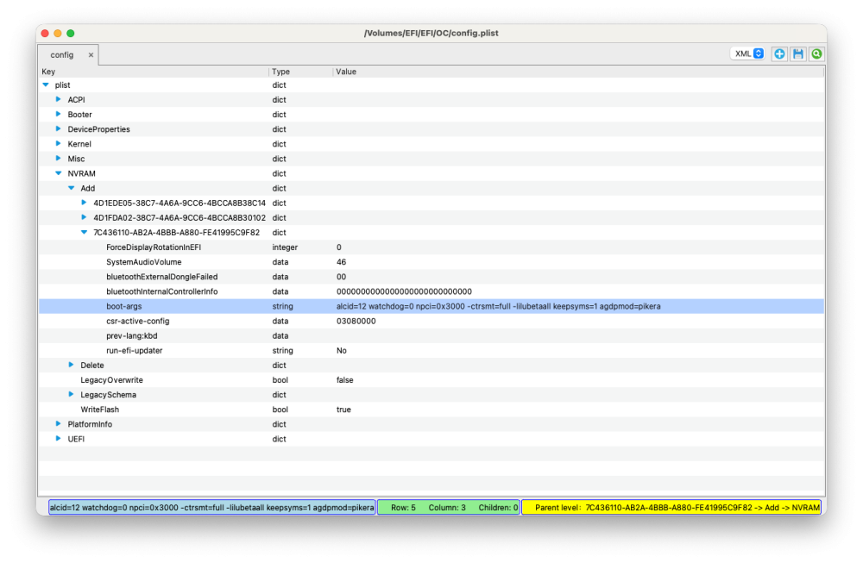Expand the LegacySchema dict

71,395
